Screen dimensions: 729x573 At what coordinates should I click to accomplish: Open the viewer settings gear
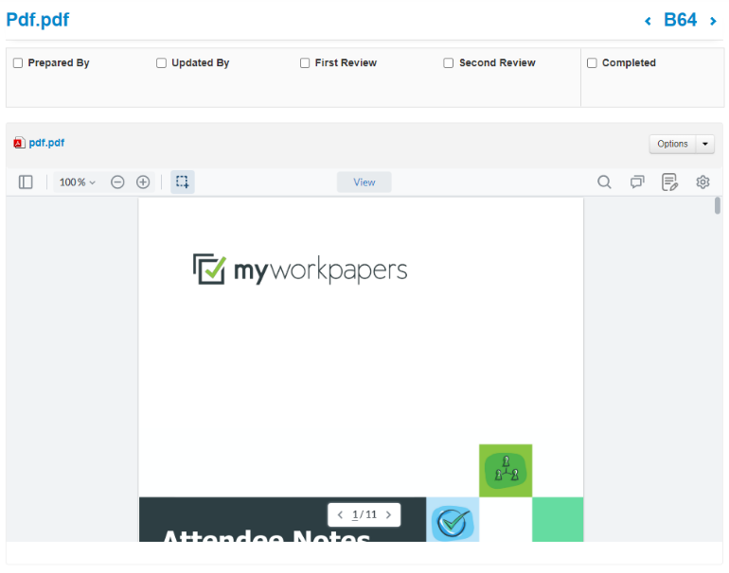pyautogui.click(x=702, y=182)
